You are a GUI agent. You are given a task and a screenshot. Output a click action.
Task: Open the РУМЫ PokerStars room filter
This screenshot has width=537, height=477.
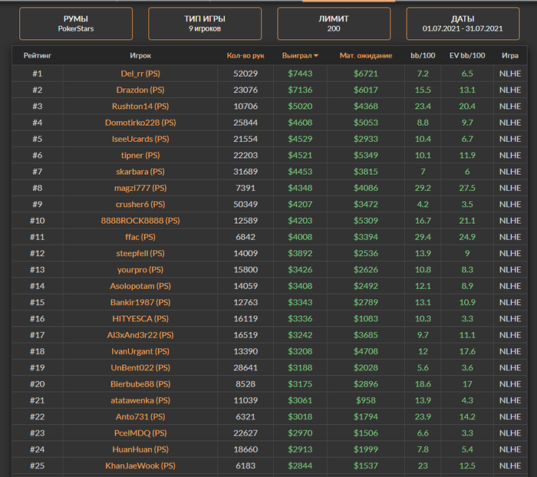[x=75, y=24]
